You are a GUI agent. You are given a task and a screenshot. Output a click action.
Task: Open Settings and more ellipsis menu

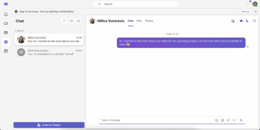click(x=247, y=4)
